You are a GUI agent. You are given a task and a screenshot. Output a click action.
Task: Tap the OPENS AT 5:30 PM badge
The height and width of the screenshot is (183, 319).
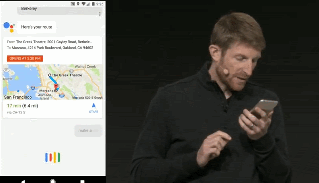click(25, 58)
